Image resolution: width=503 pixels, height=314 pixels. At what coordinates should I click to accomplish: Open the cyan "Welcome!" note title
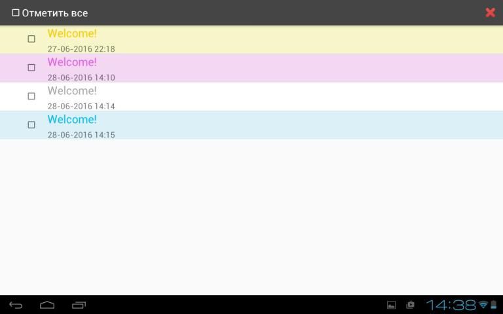point(72,120)
